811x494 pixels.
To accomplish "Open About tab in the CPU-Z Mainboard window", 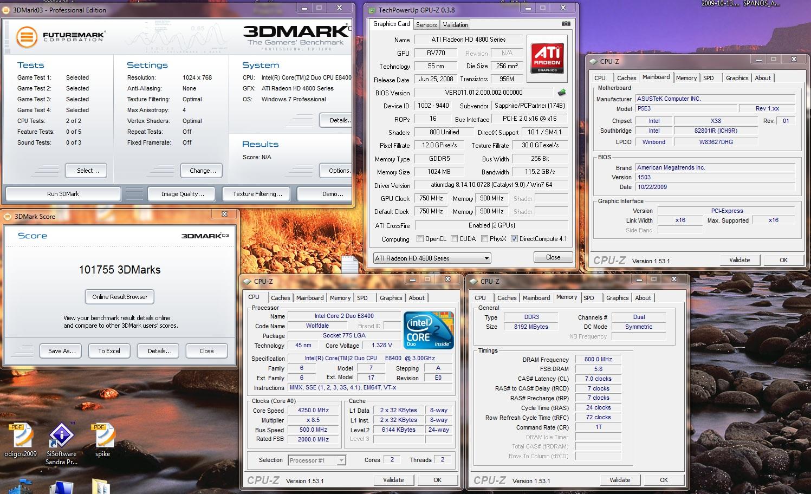I will [763, 78].
